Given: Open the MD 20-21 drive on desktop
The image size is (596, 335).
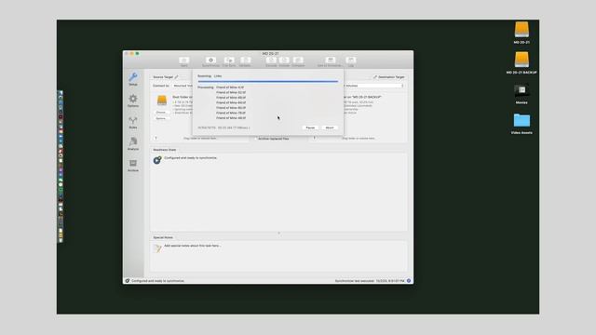Looking at the screenshot, I should [521, 33].
